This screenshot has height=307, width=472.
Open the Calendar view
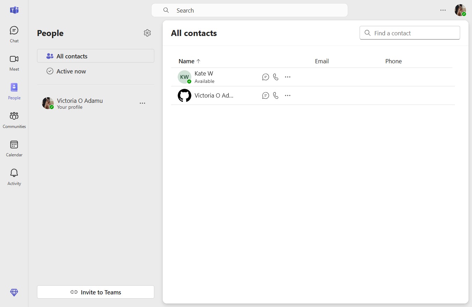[14, 149]
